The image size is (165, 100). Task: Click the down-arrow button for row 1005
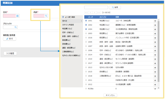pos(155,42)
